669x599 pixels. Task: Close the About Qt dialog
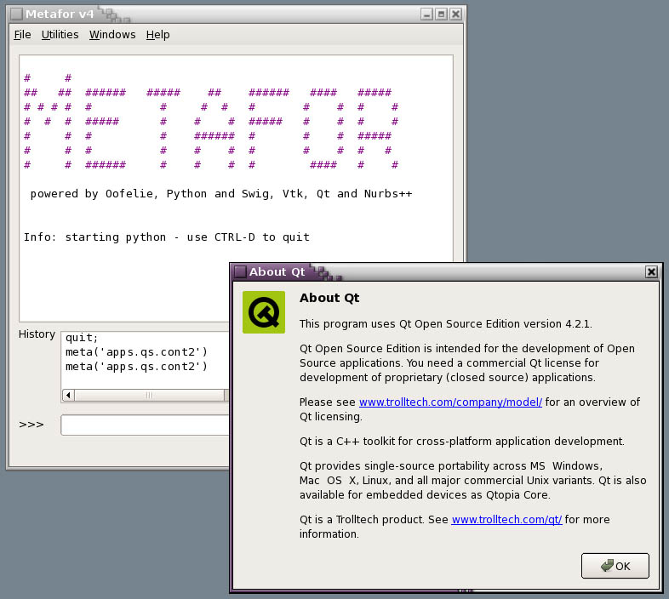coord(651,271)
